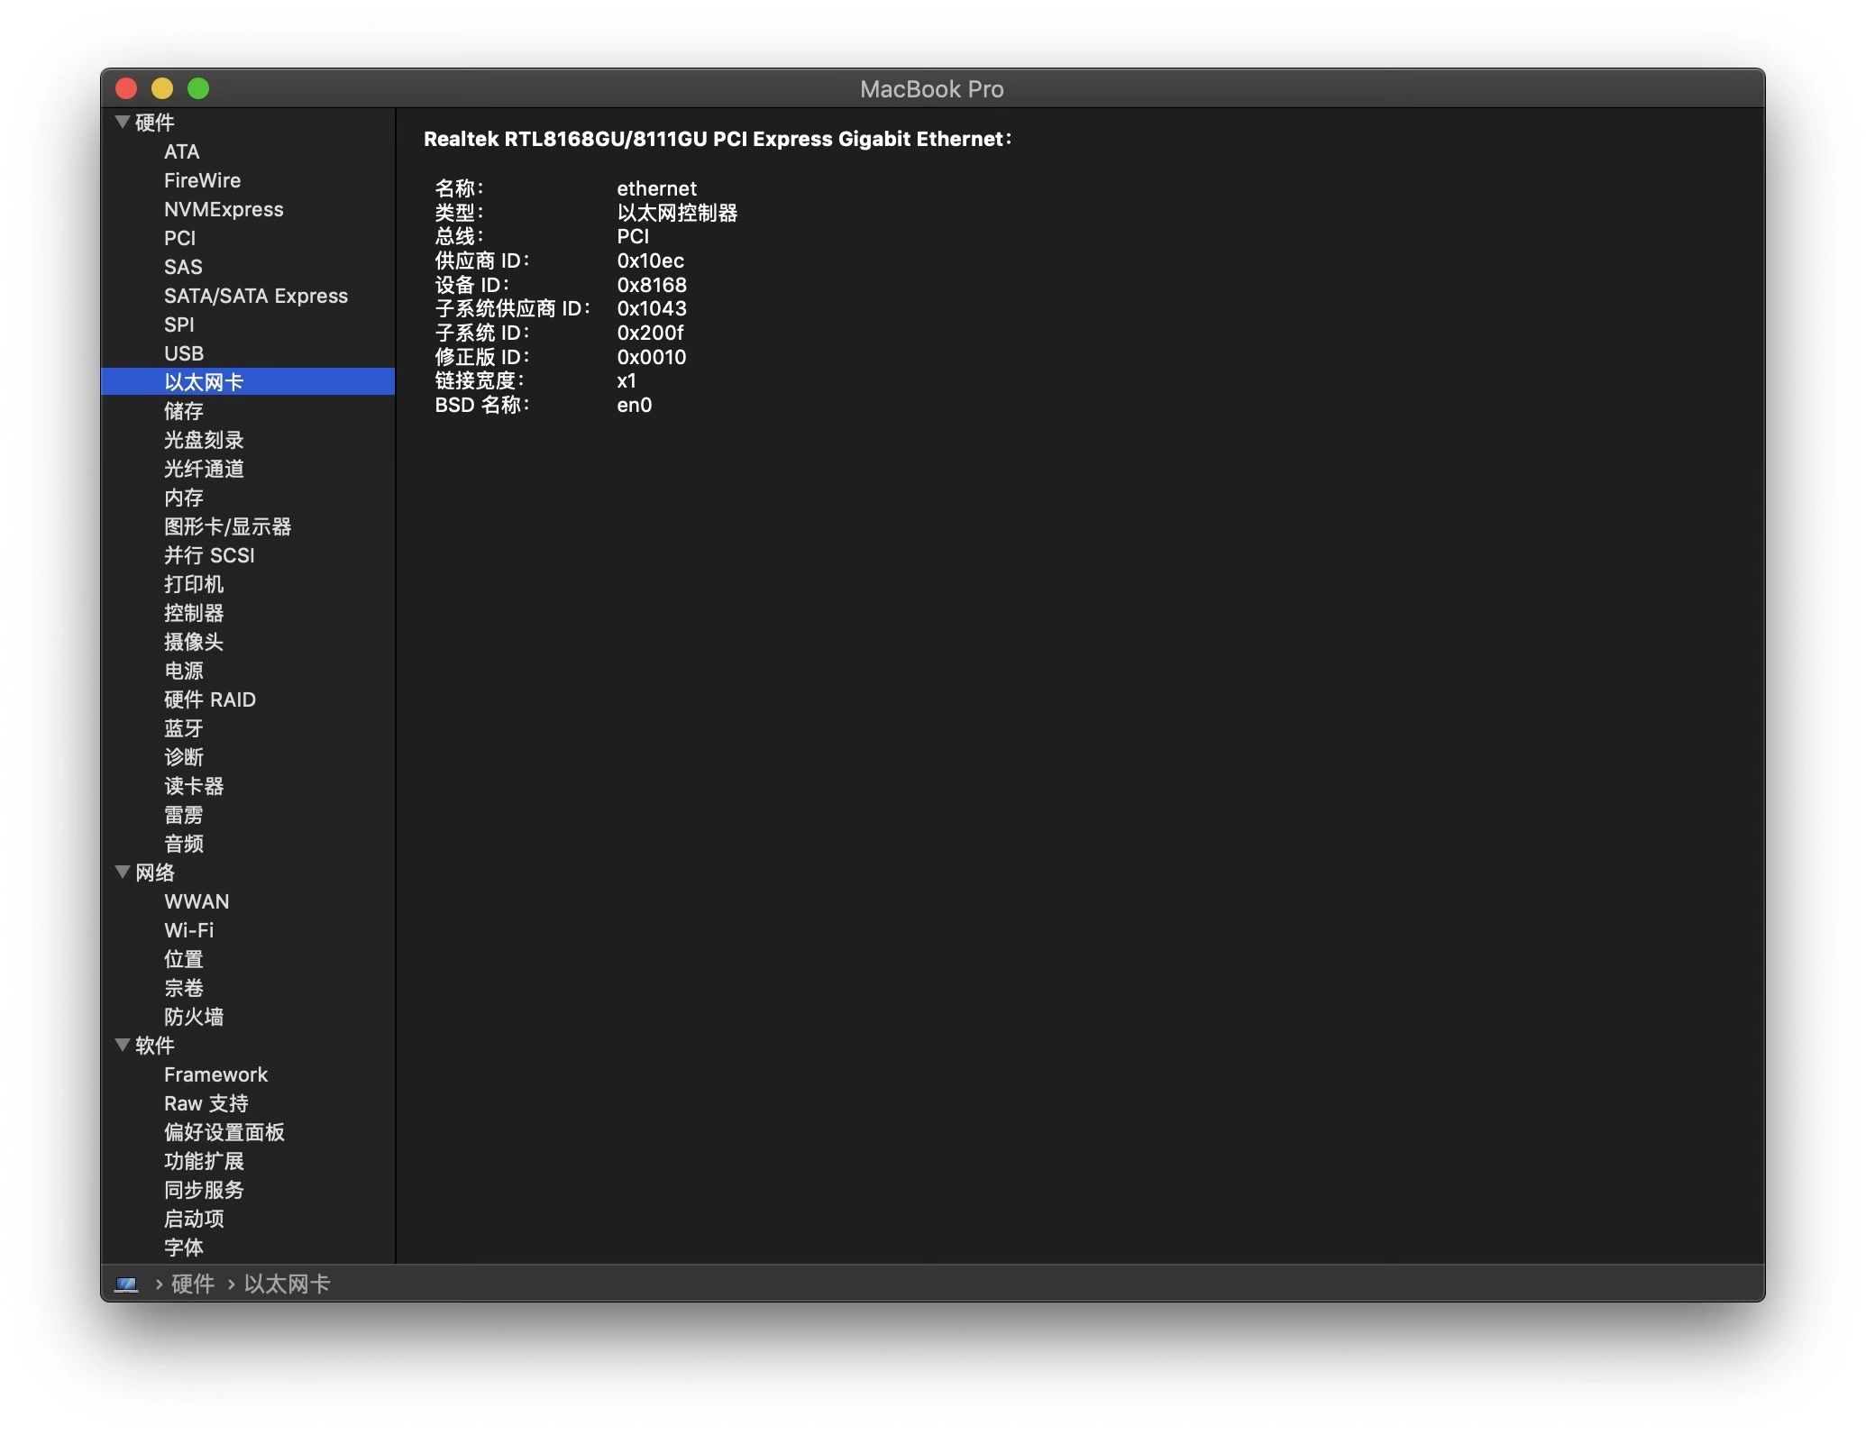
Task: Open SATA/SATA Express entry
Action: (x=256, y=296)
